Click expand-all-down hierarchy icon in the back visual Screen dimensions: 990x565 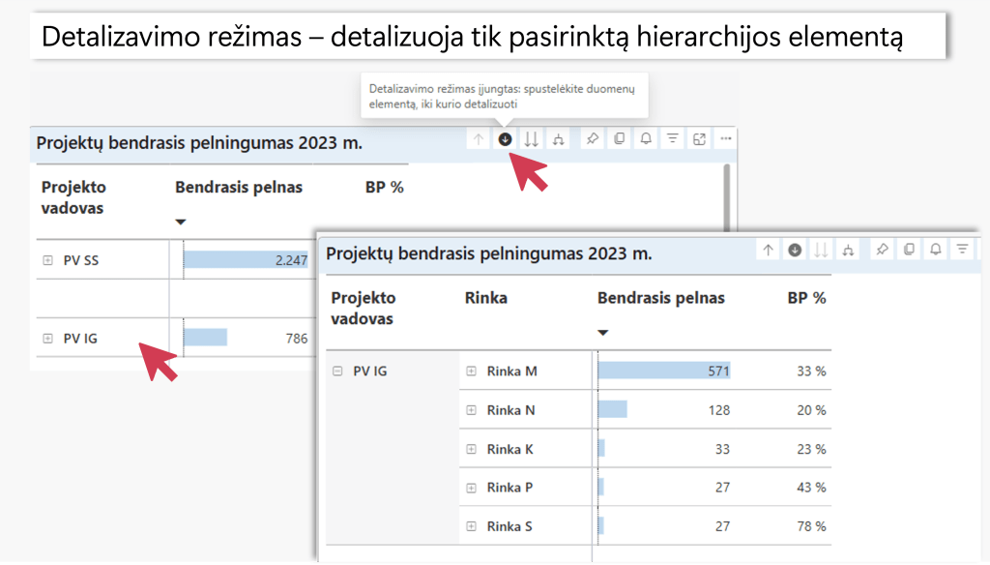(558, 139)
